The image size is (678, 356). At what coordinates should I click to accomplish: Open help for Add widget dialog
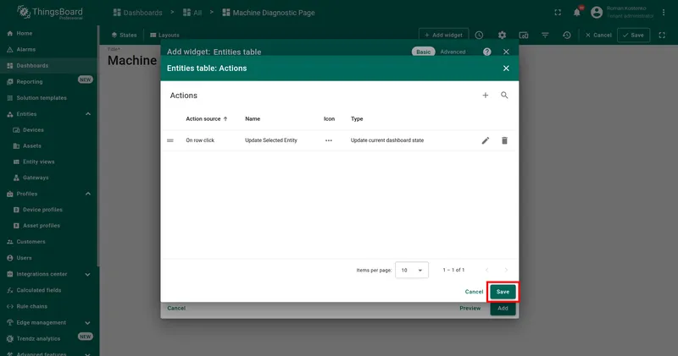click(x=486, y=52)
